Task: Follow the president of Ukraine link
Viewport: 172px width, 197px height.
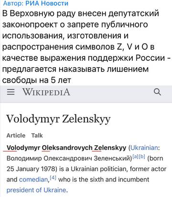Action: (36, 190)
